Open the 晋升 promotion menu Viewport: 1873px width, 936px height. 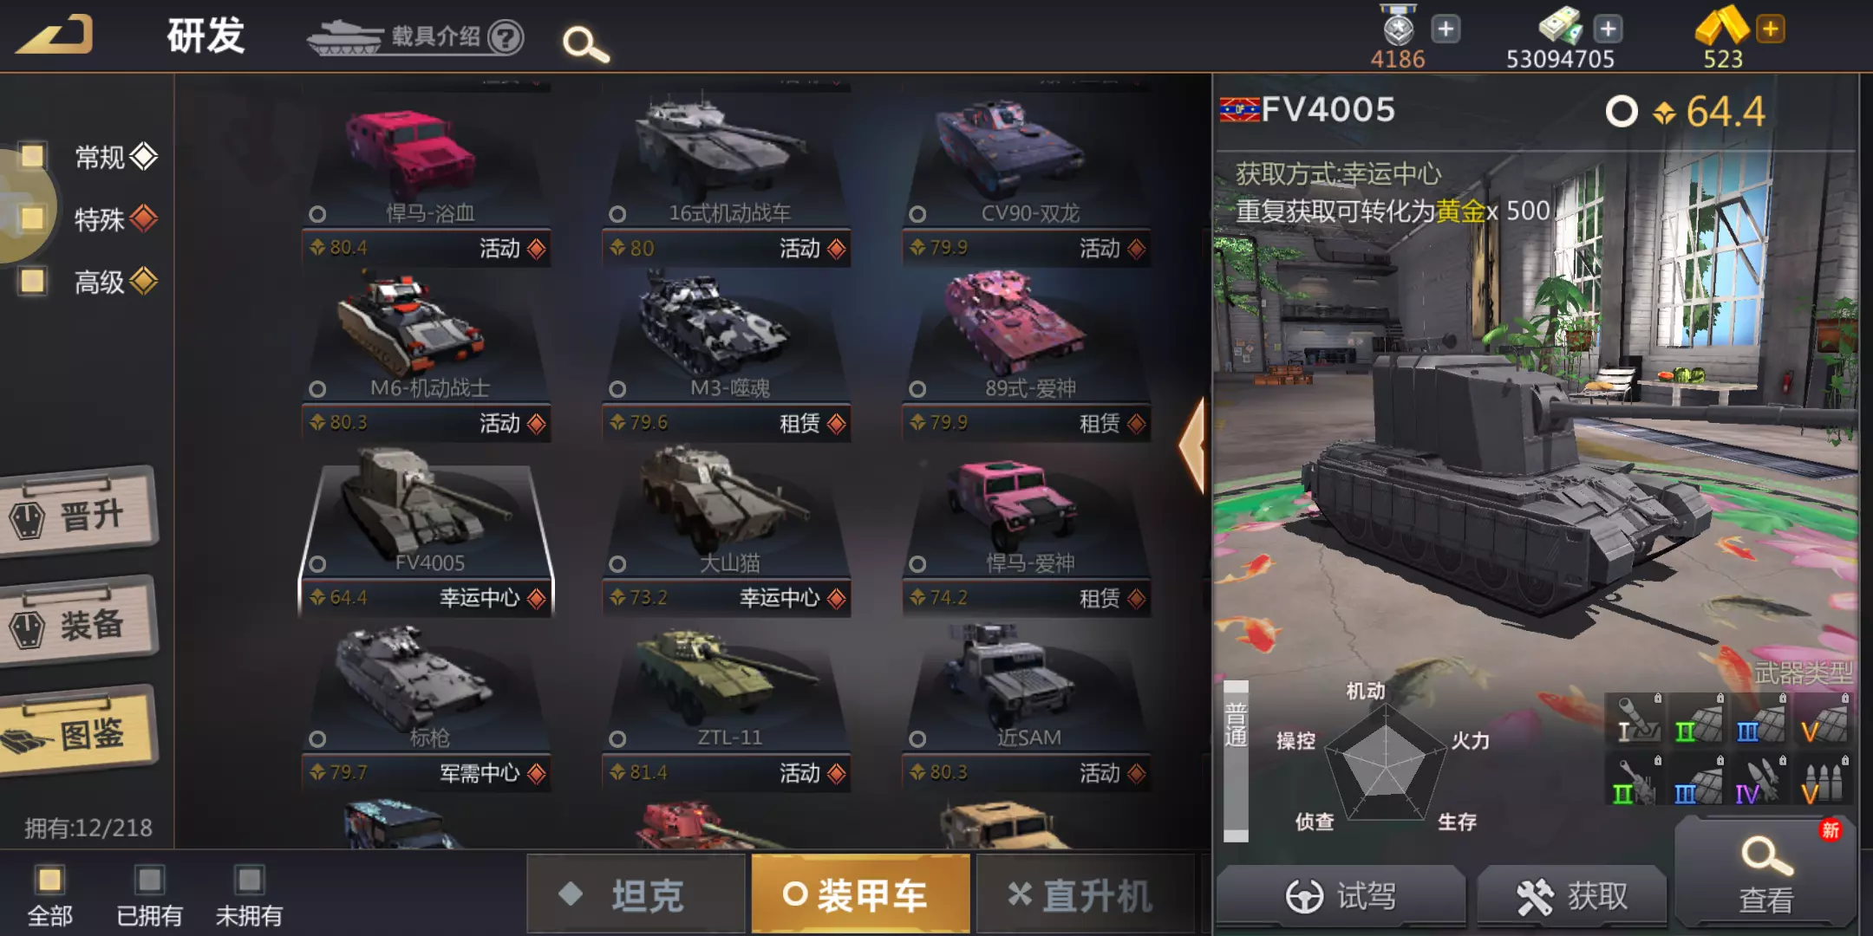point(78,515)
